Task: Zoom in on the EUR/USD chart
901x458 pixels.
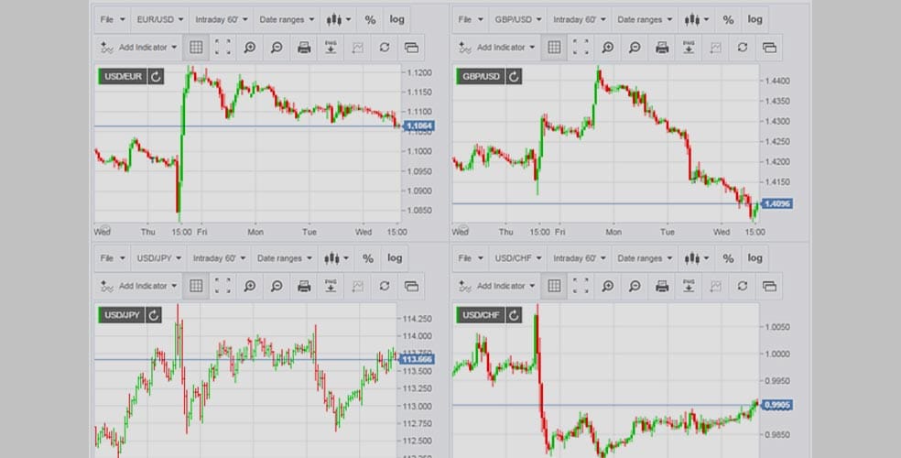Action: tap(250, 48)
